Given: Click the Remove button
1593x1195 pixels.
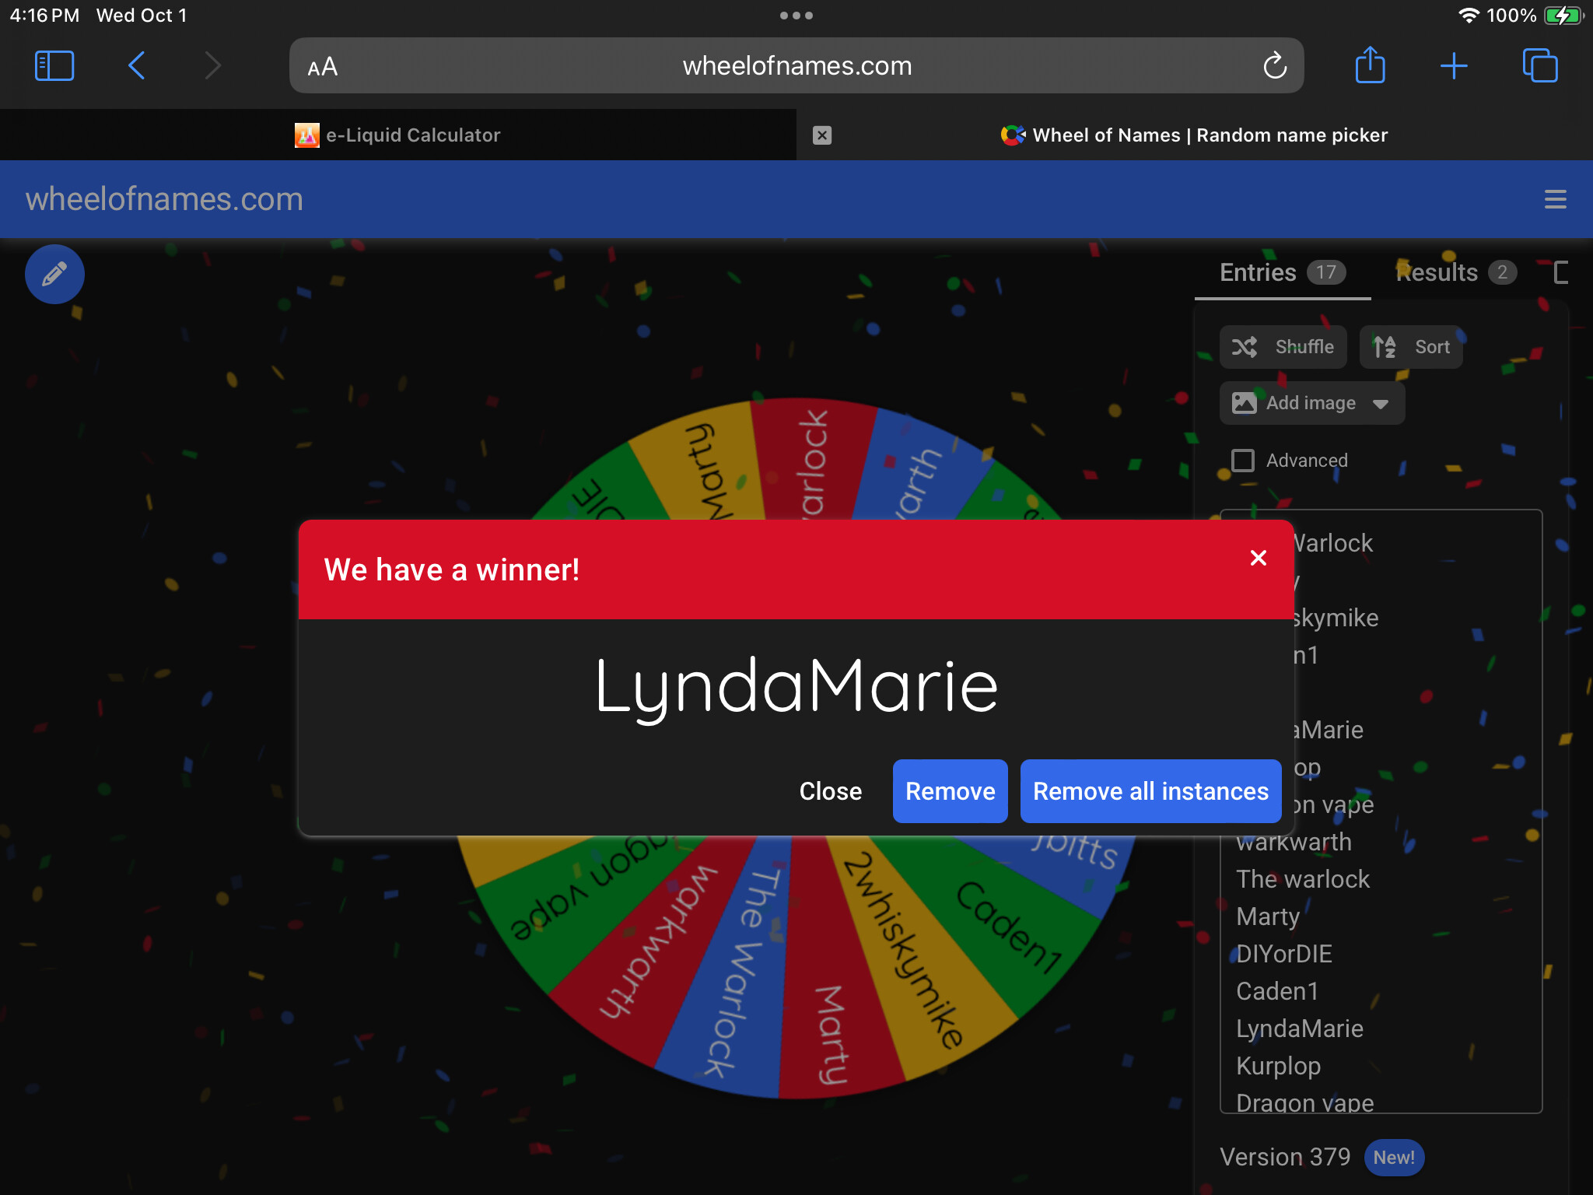Looking at the screenshot, I should (950, 791).
